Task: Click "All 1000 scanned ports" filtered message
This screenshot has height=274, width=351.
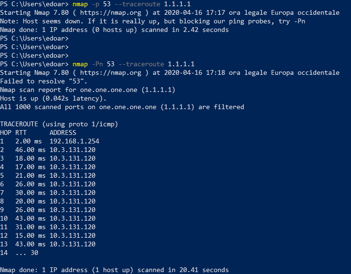Action: (44, 107)
